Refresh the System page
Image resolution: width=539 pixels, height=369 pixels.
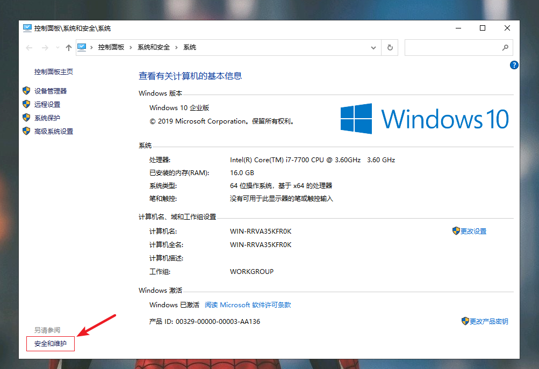tap(390, 47)
